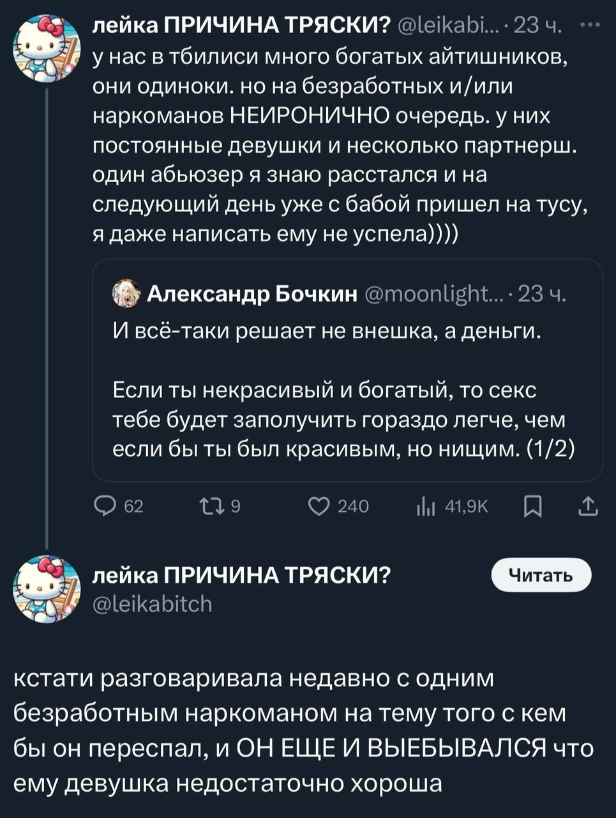Image resolution: width=616 pixels, height=818 pixels.
Task: Bookmark the tweet
Action: tap(532, 507)
